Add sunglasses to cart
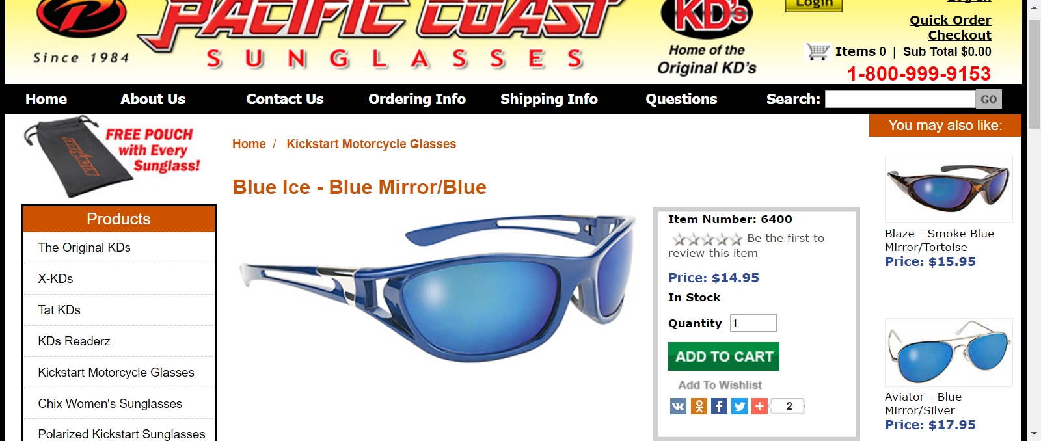The image size is (1041, 441). tap(723, 356)
